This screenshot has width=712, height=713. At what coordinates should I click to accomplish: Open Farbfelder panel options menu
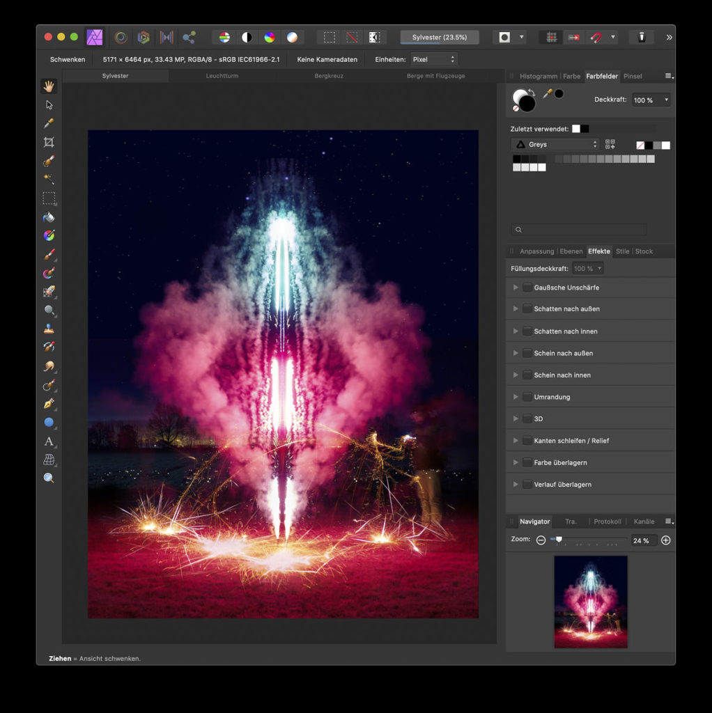669,77
